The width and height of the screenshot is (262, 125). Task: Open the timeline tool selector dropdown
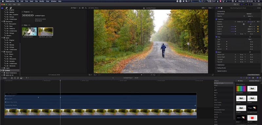[27, 78]
